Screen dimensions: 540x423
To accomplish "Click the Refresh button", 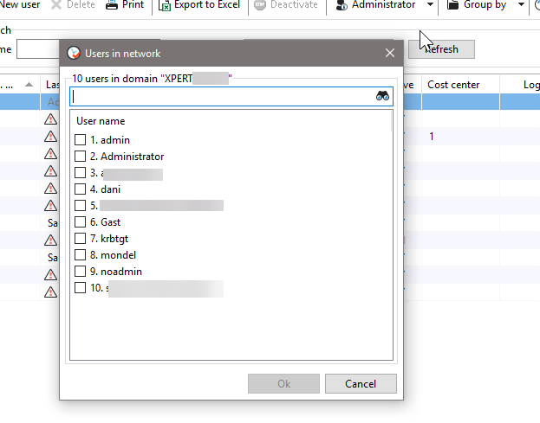I will pyautogui.click(x=442, y=49).
